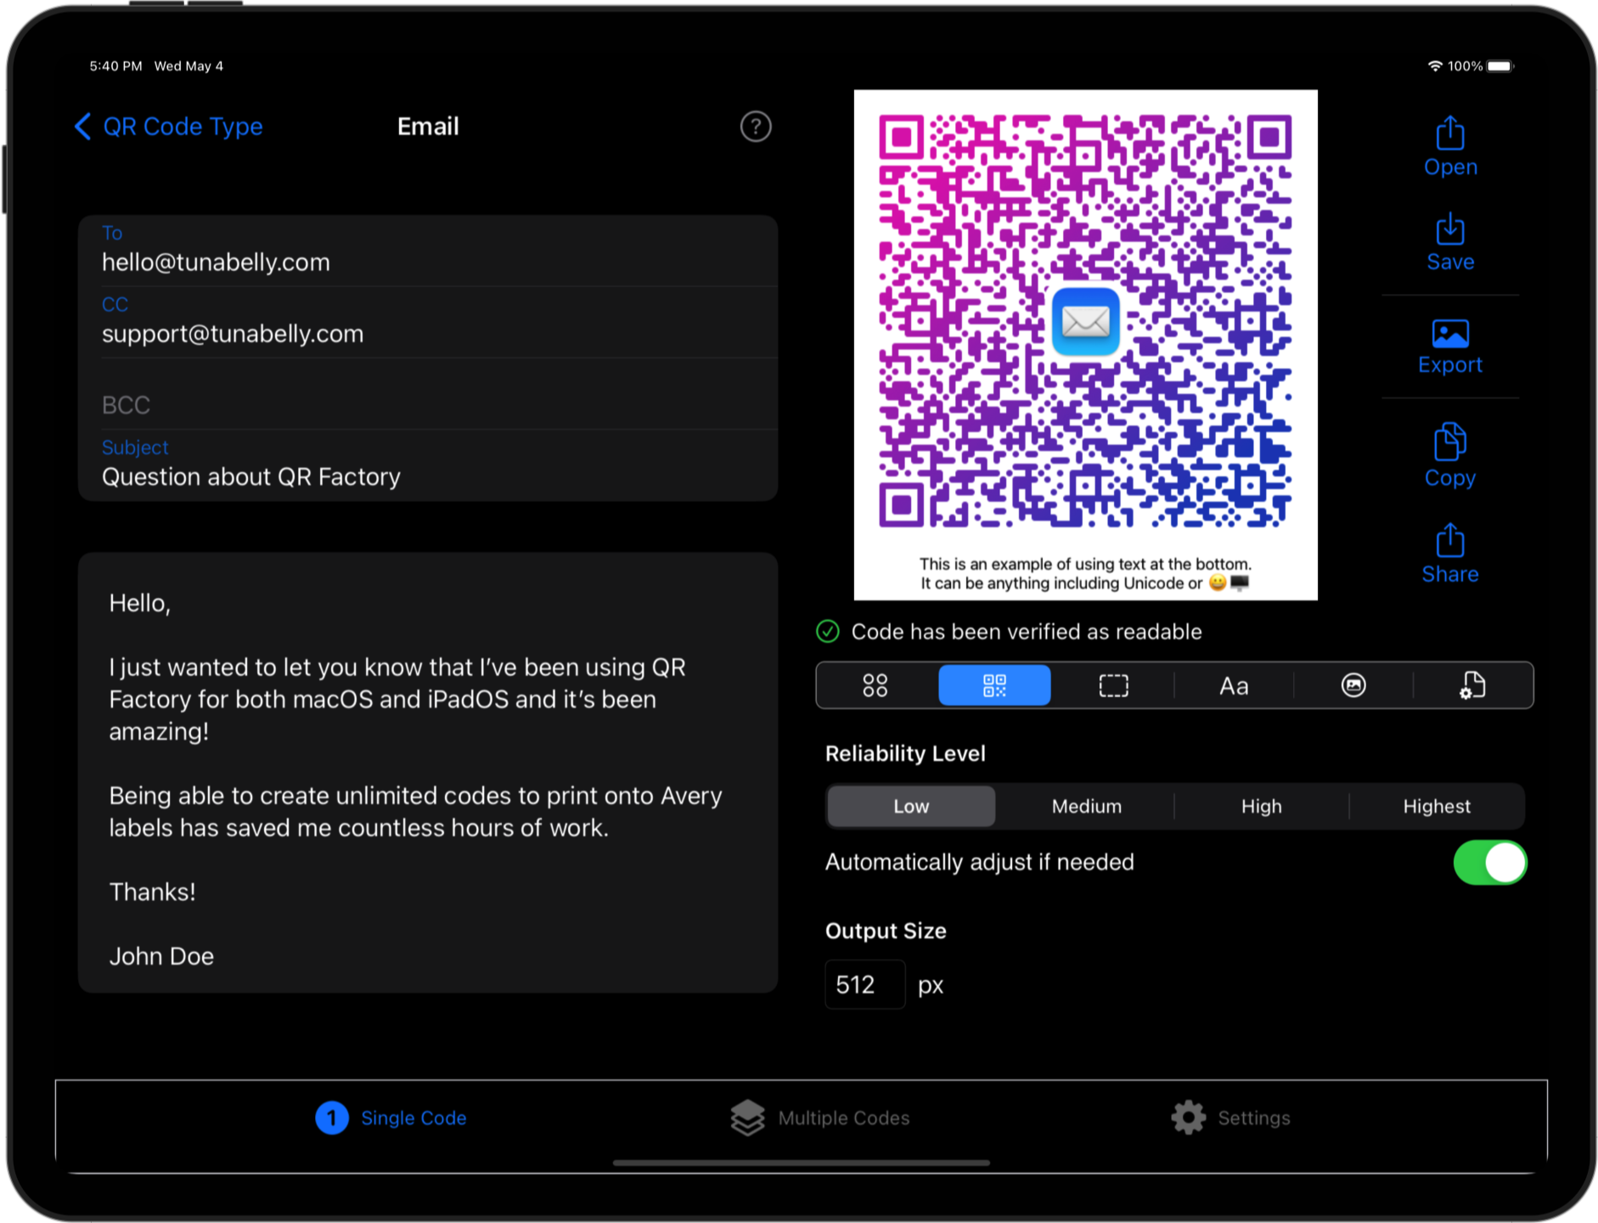Open the help question mark icon
The image size is (1598, 1223).
point(755,127)
